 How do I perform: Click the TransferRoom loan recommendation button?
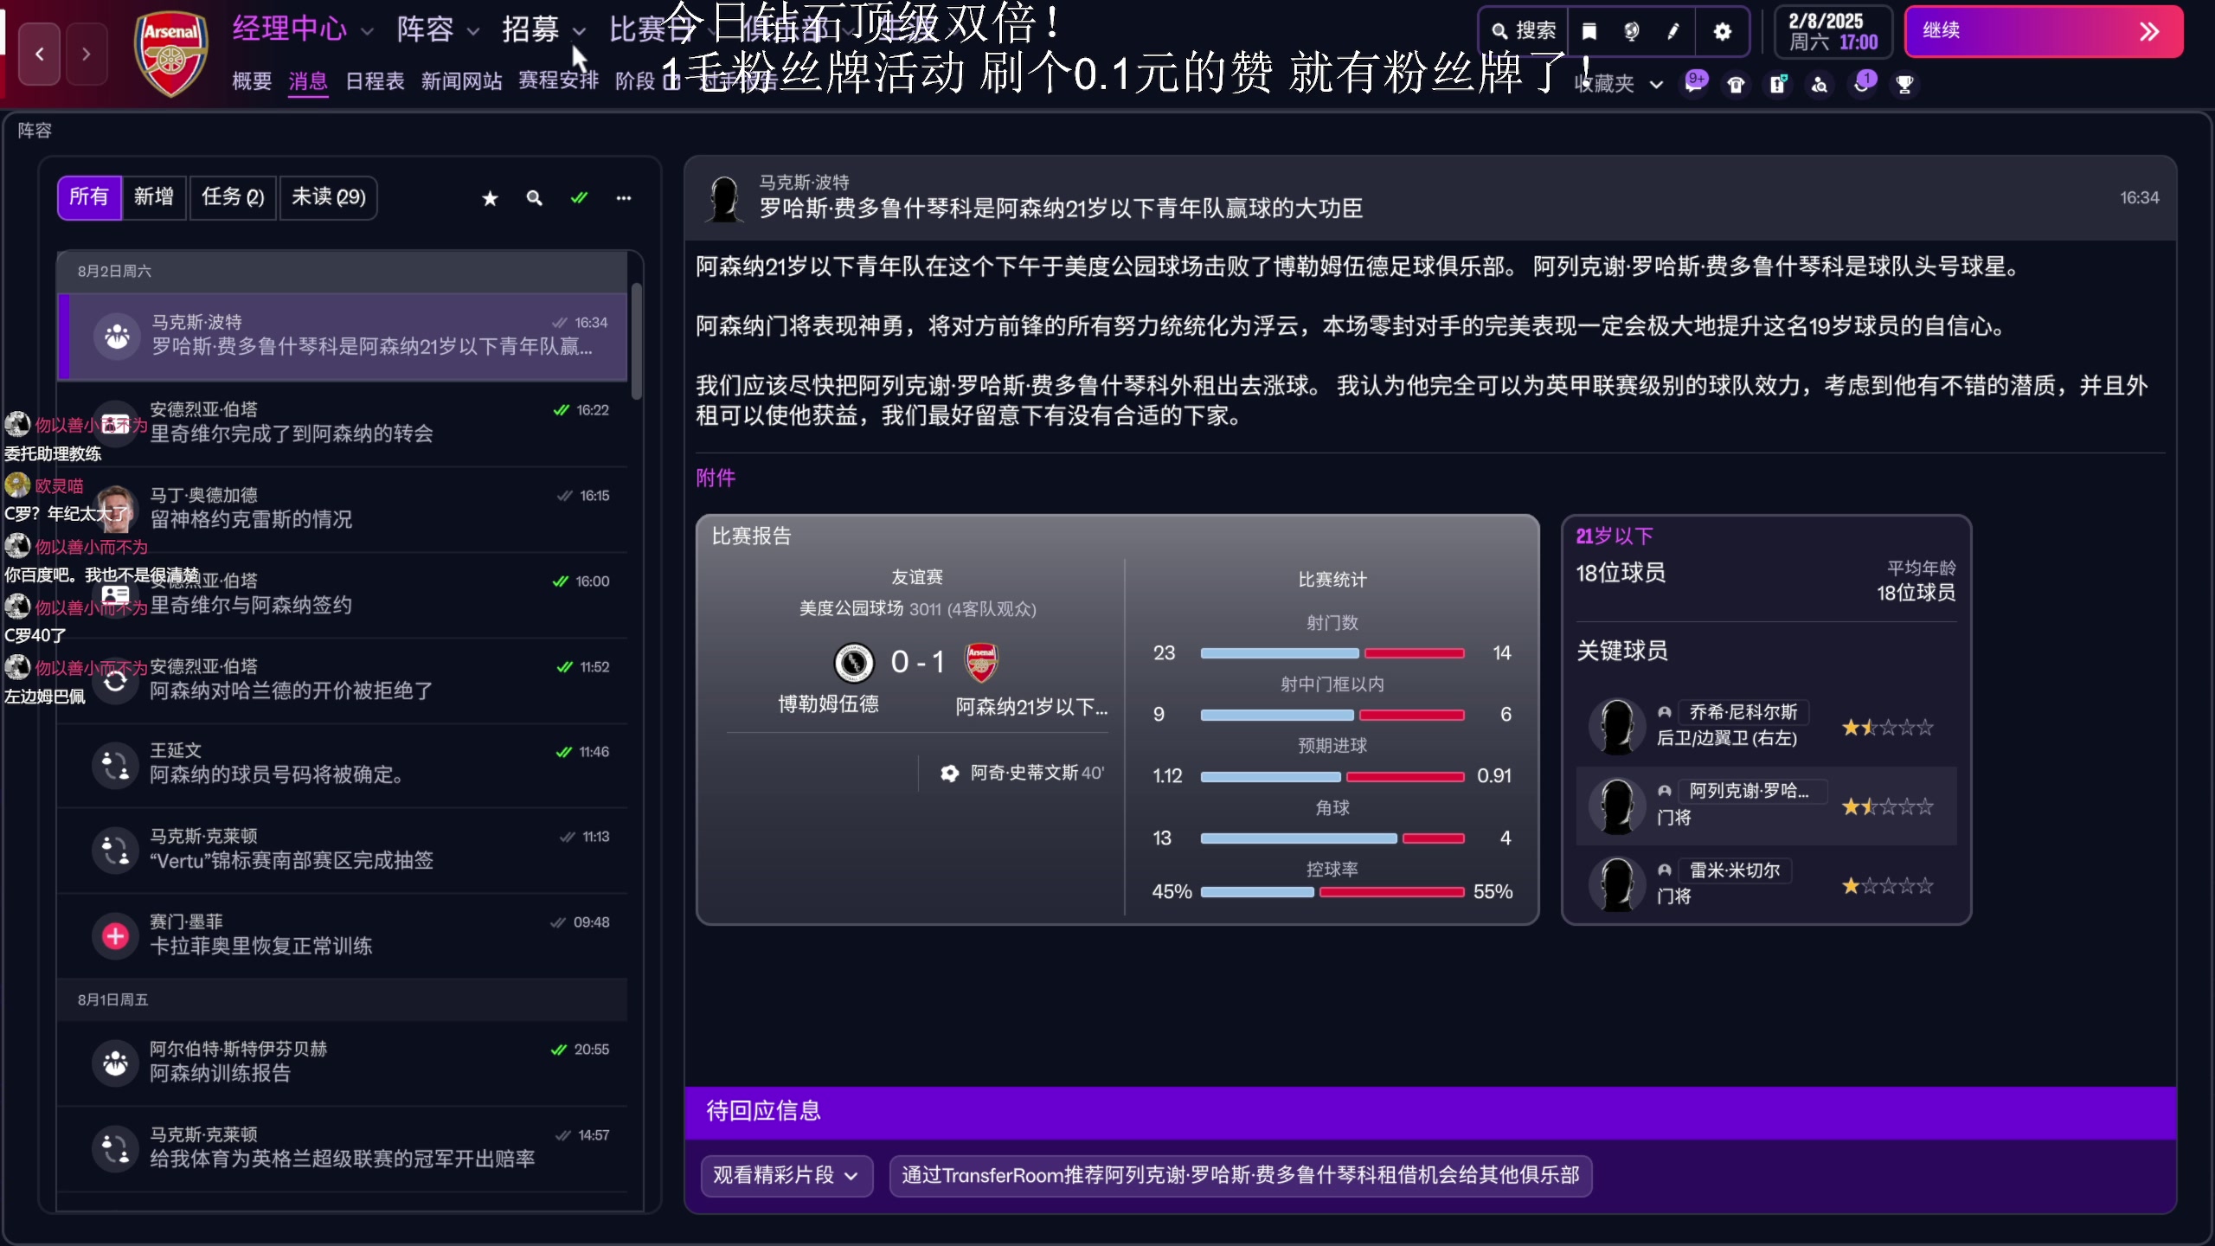[x=1241, y=1175]
